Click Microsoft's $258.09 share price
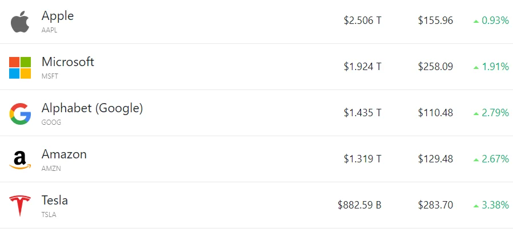 [435, 67]
